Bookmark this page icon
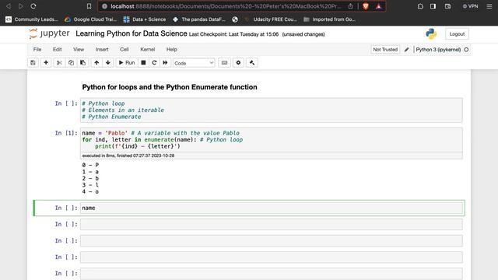 pyautogui.click(x=89, y=6)
